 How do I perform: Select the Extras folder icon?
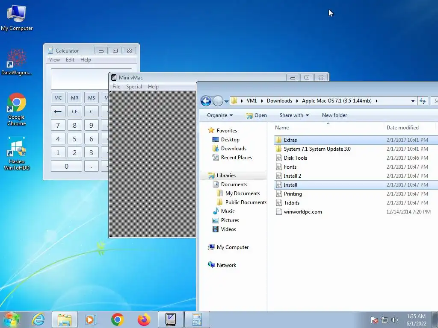(278, 140)
